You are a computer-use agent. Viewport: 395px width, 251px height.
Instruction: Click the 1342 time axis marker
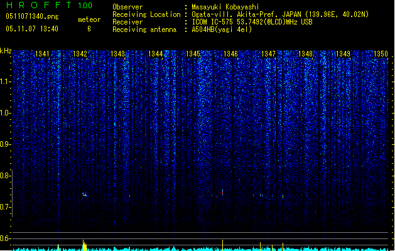(80, 54)
